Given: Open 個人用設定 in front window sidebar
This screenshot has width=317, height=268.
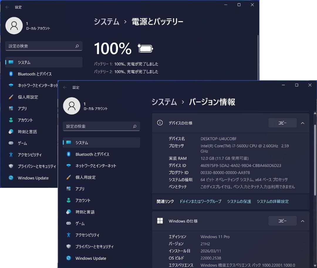Looking at the screenshot, I should coord(101,177).
